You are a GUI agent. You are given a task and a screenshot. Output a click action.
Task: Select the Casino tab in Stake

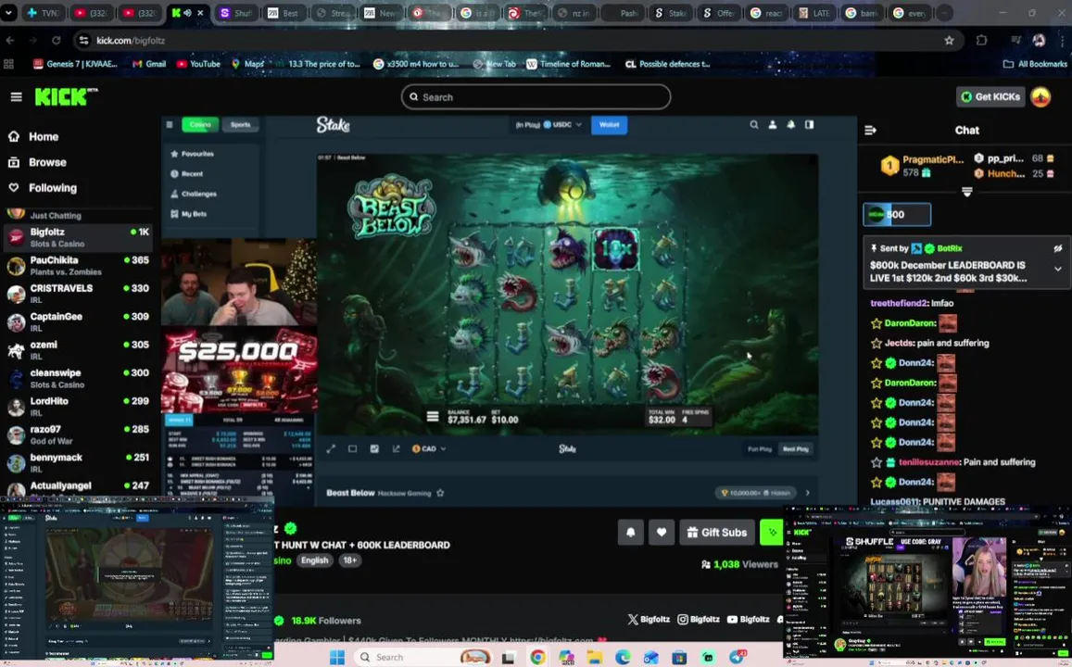tap(200, 124)
